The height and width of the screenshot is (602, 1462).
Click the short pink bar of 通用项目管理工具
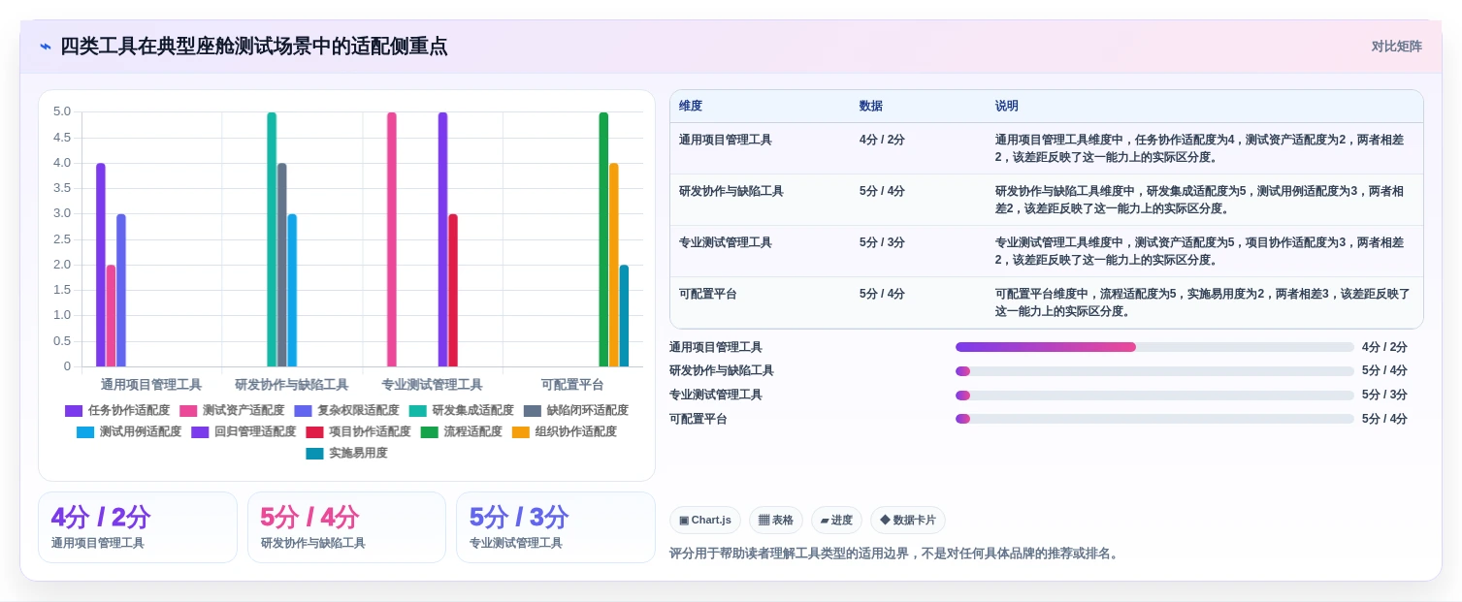[111, 316]
